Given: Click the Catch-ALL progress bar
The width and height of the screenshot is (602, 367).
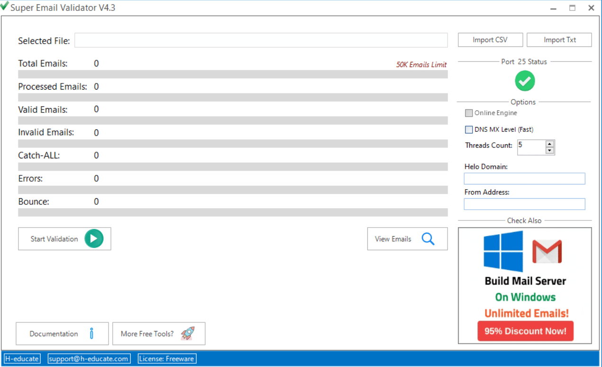Looking at the screenshot, I should tap(233, 166).
